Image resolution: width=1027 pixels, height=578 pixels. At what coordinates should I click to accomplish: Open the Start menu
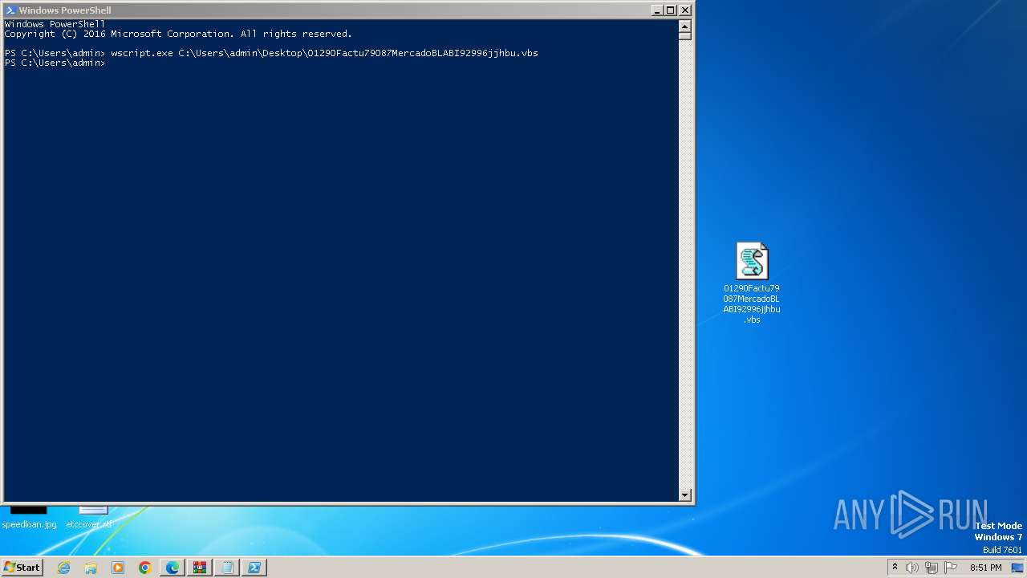click(22, 568)
